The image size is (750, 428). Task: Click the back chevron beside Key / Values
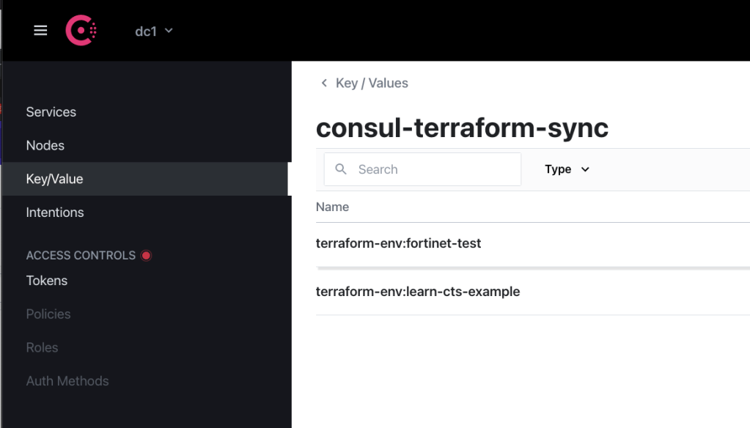(x=324, y=84)
